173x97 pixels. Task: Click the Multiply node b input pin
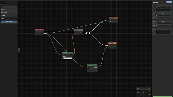pos(88,69)
